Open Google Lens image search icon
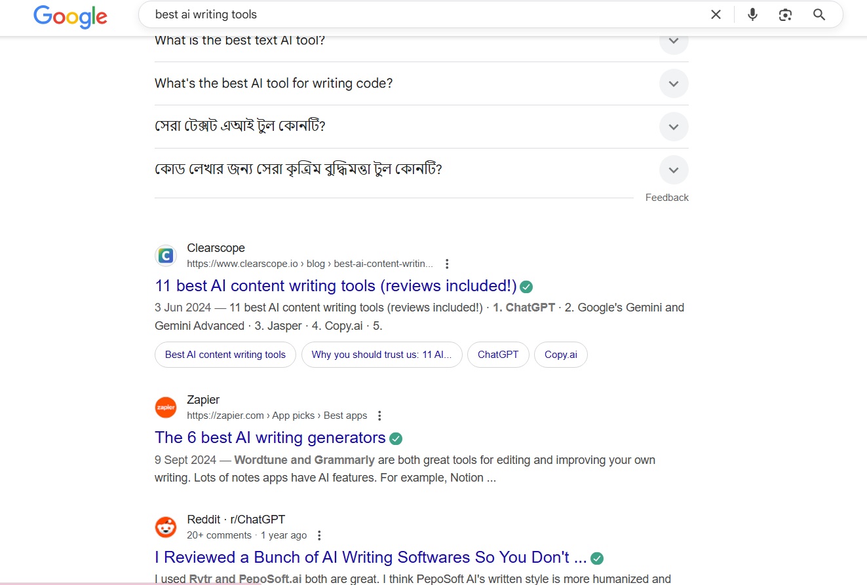 point(785,14)
